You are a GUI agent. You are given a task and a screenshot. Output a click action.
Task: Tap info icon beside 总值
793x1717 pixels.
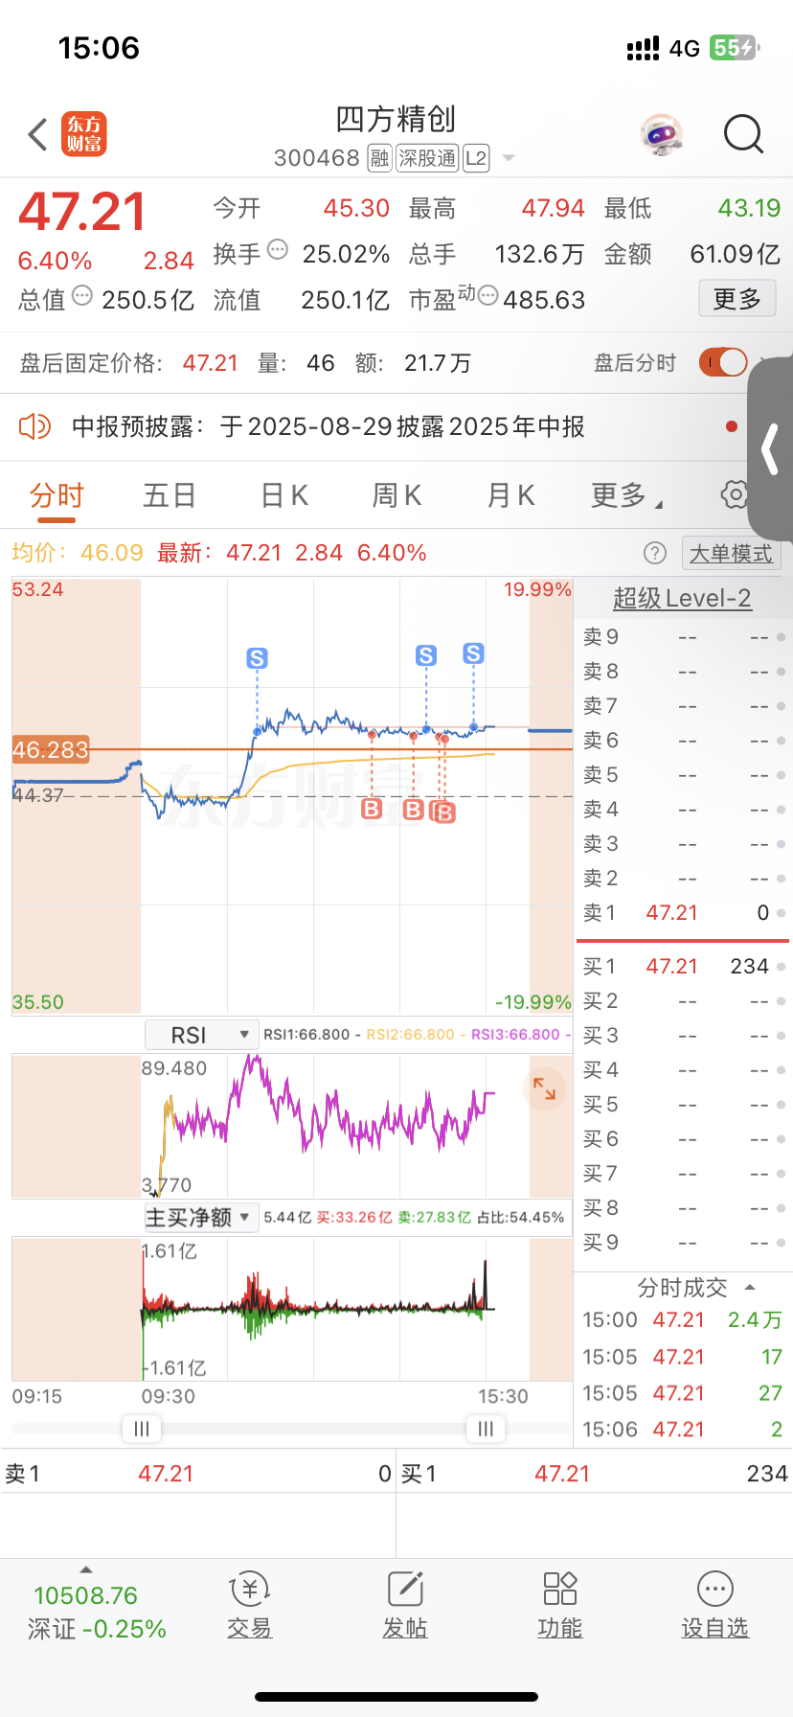82,296
